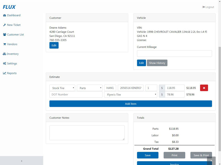Edit the customer Deane Adams details
Screen dimensions: 221x165
coord(54,45)
